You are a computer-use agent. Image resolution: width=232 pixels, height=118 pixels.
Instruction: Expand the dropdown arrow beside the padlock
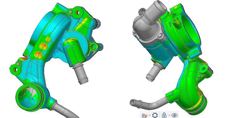pyautogui.click(x=169, y=115)
